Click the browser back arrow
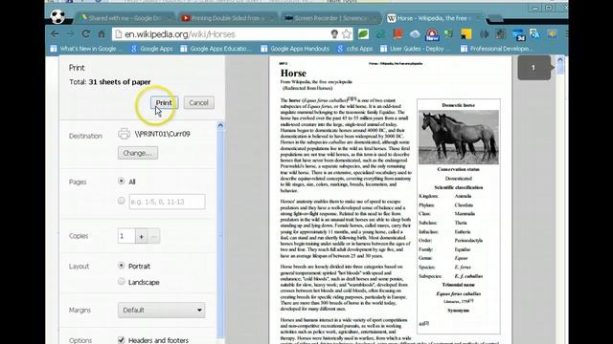This screenshot has width=613, height=344. click(x=55, y=34)
